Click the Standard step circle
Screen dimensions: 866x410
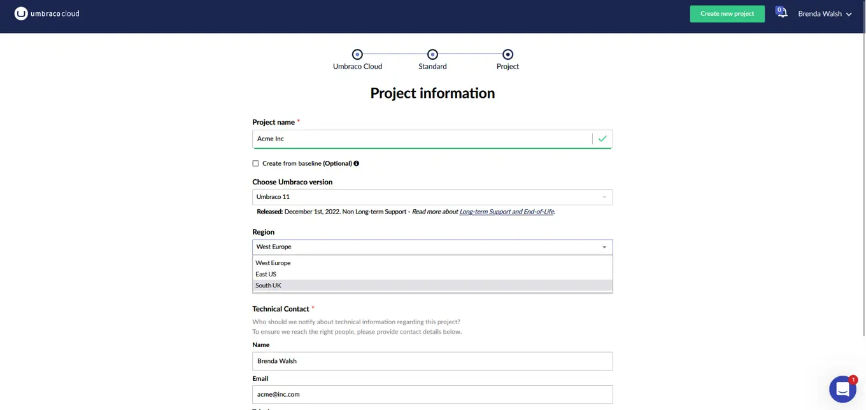point(432,55)
